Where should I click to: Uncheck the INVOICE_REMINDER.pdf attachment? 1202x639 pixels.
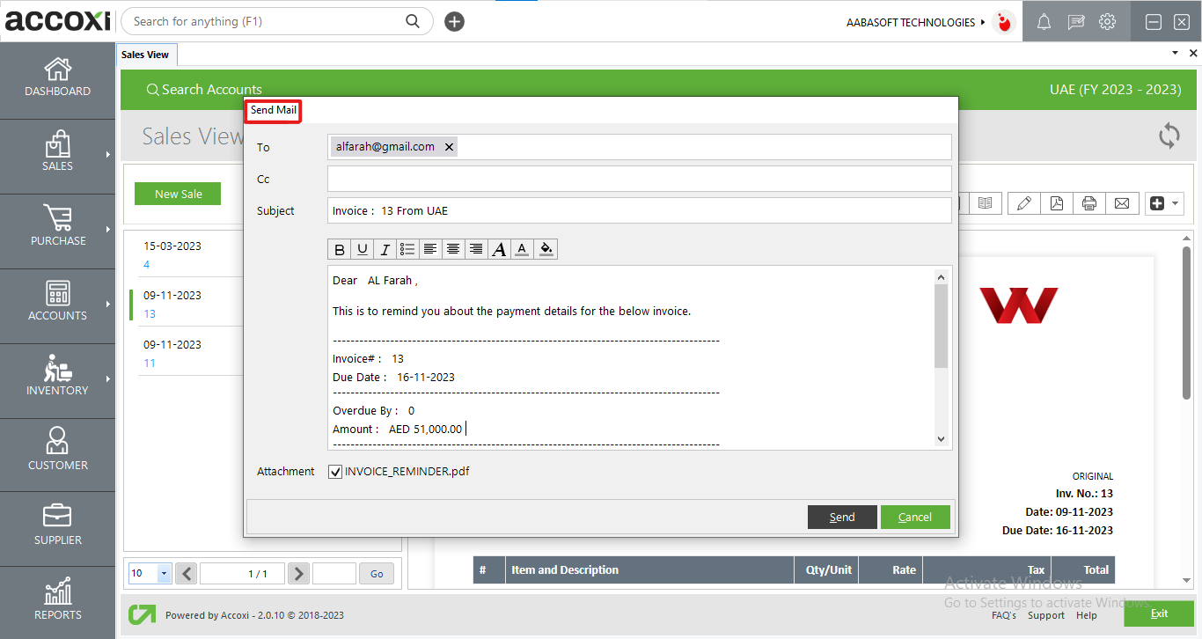pos(335,471)
